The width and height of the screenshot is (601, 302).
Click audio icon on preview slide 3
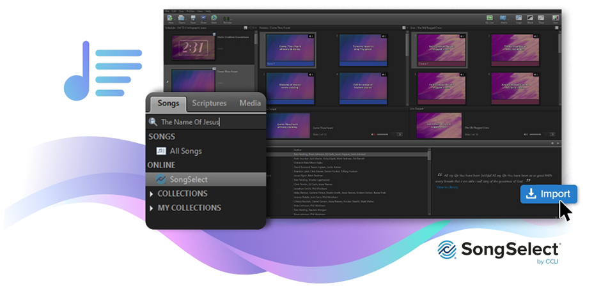(311, 74)
